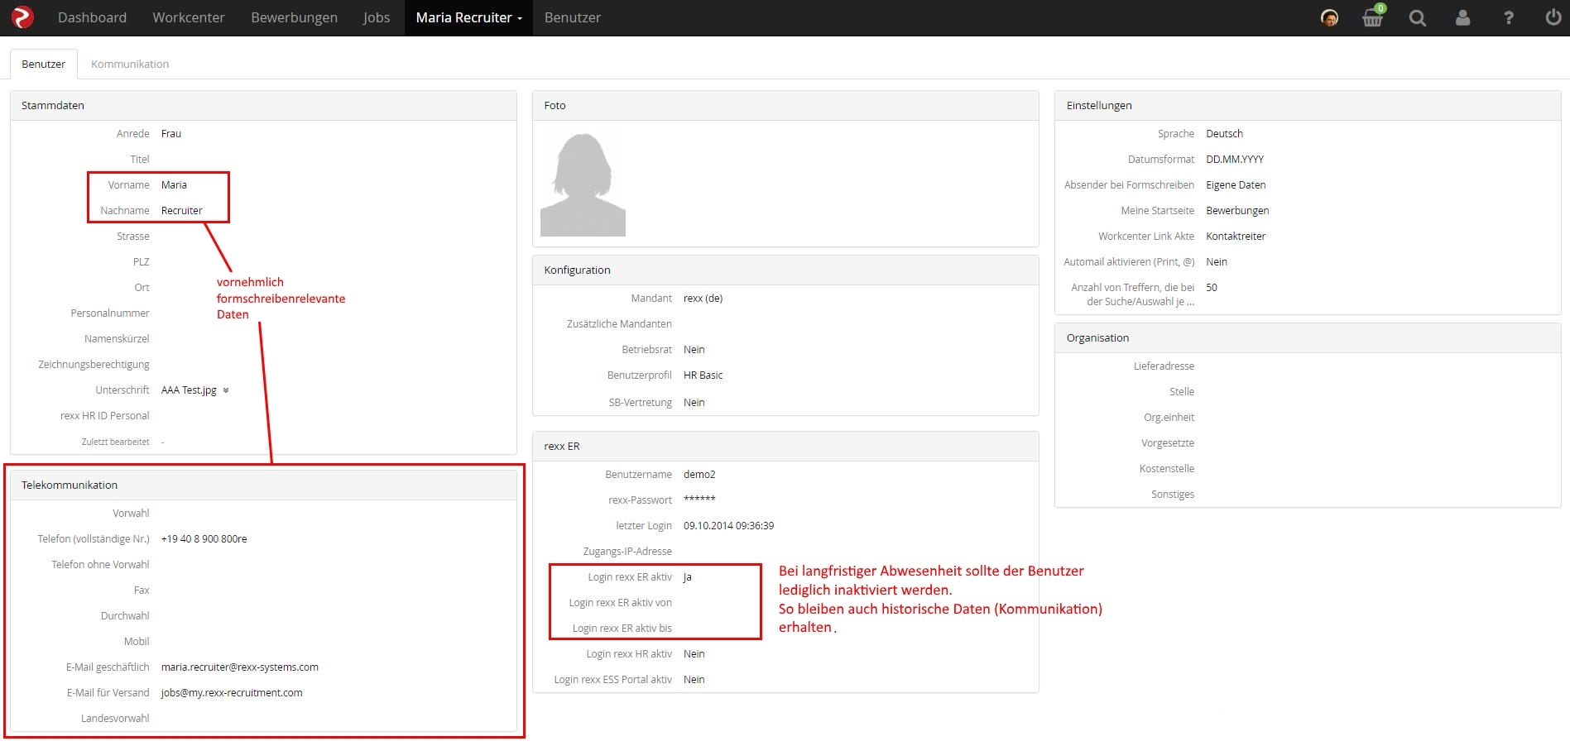Click the Betriebsrat value Nein

click(x=694, y=349)
